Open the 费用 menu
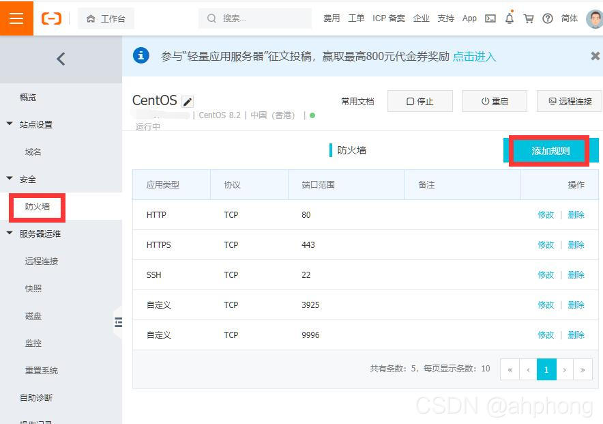Image resolution: width=603 pixels, height=424 pixels. [x=332, y=18]
